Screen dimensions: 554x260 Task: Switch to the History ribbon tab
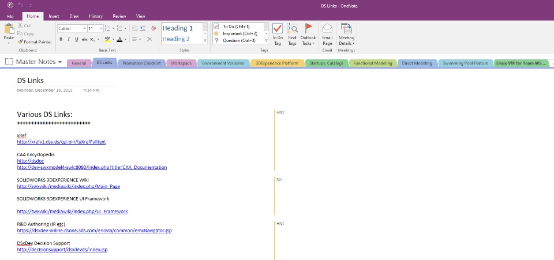coord(96,16)
